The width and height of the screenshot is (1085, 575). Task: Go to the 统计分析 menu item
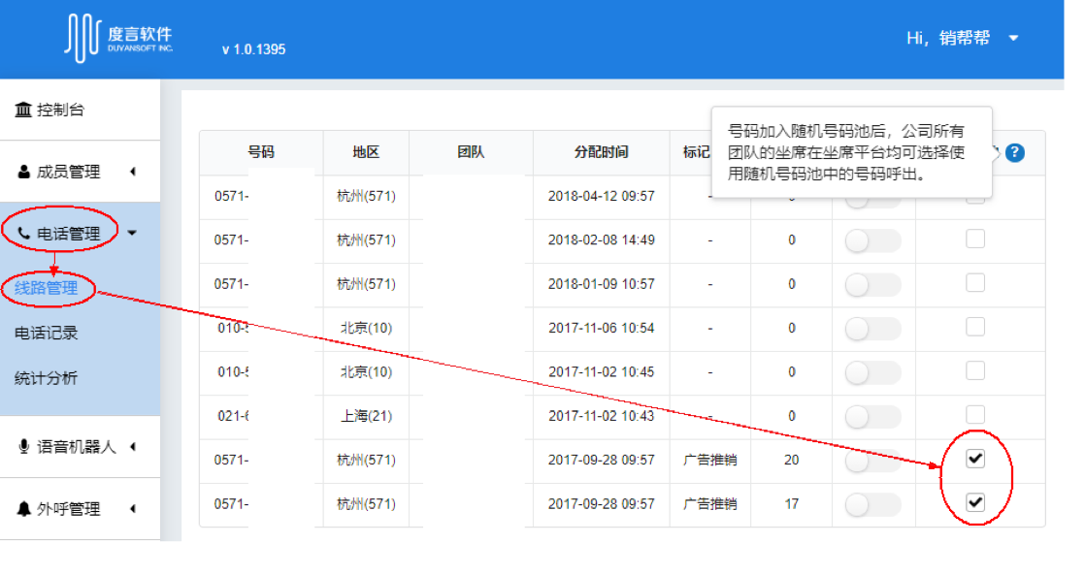[47, 378]
